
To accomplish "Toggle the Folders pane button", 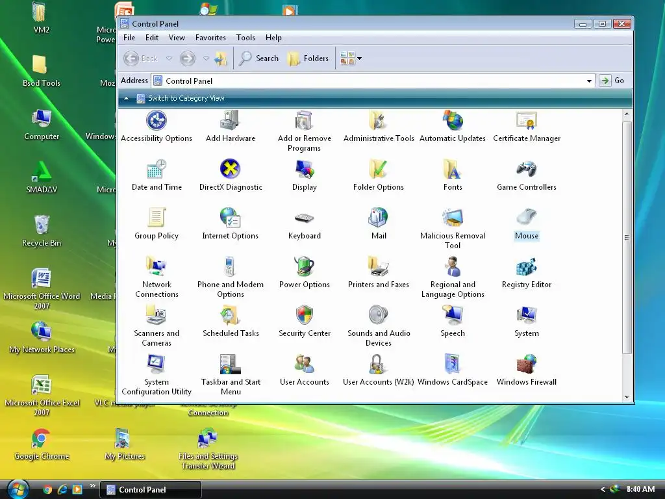I will point(308,58).
